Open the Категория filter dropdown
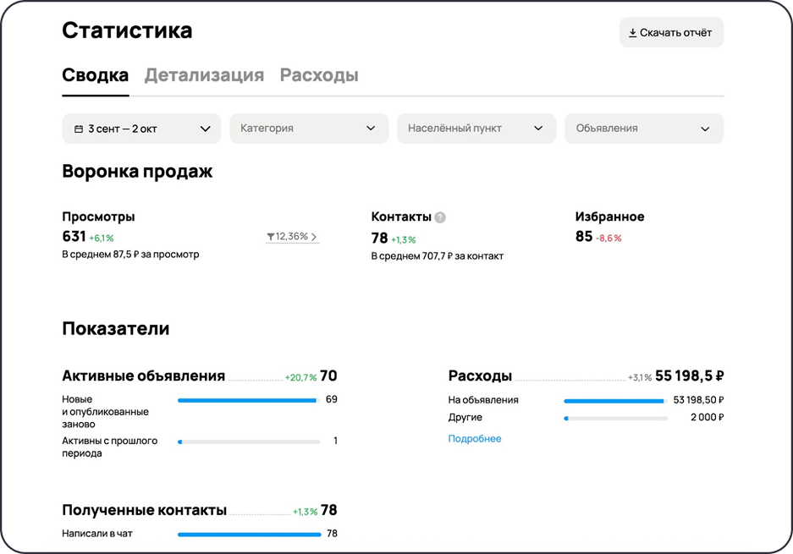This screenshot has height=554, width=793. [308, 128]
